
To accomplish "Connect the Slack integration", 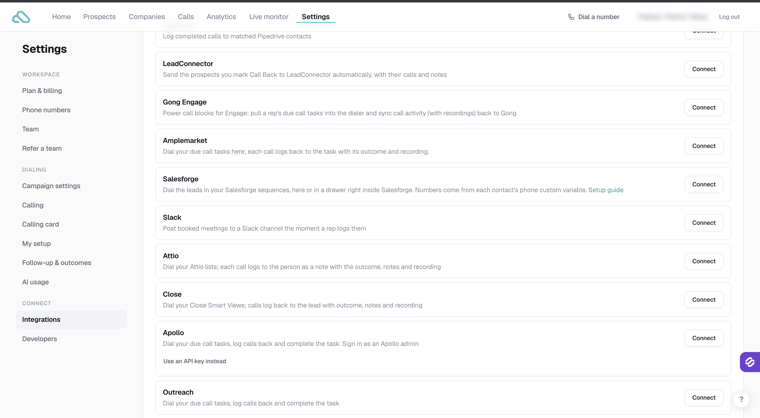I will [704, 223].
